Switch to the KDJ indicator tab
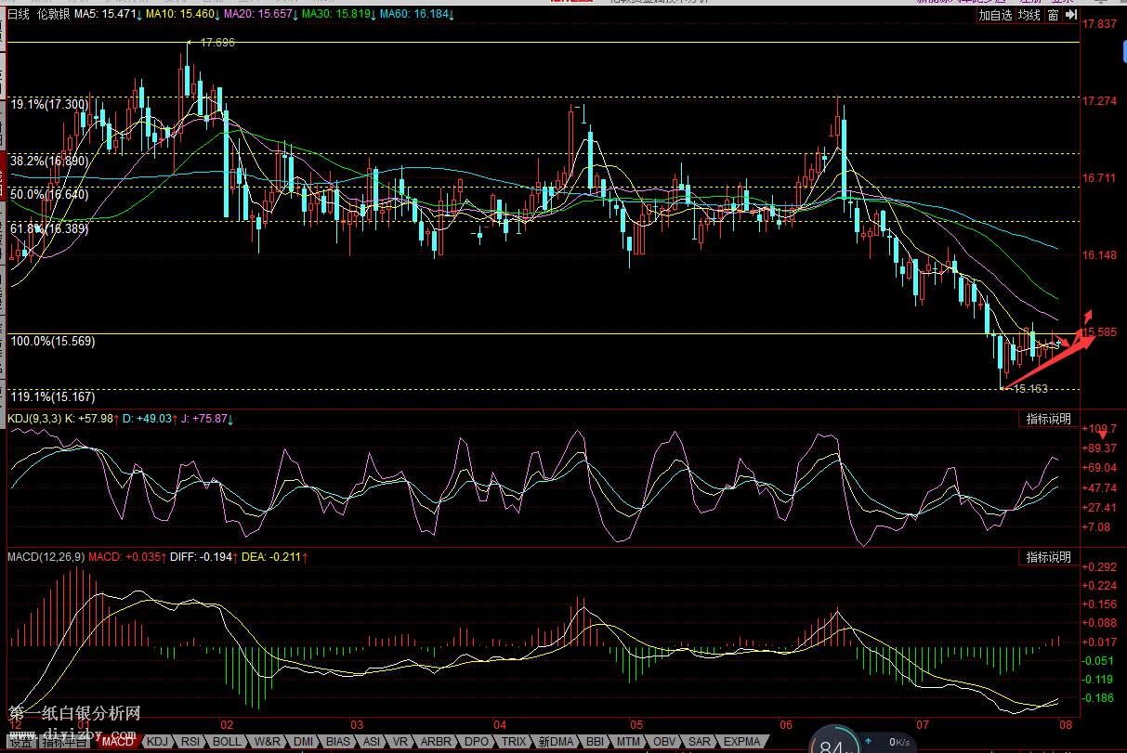This screenshot has width=1127, height=753. (159, 742)
